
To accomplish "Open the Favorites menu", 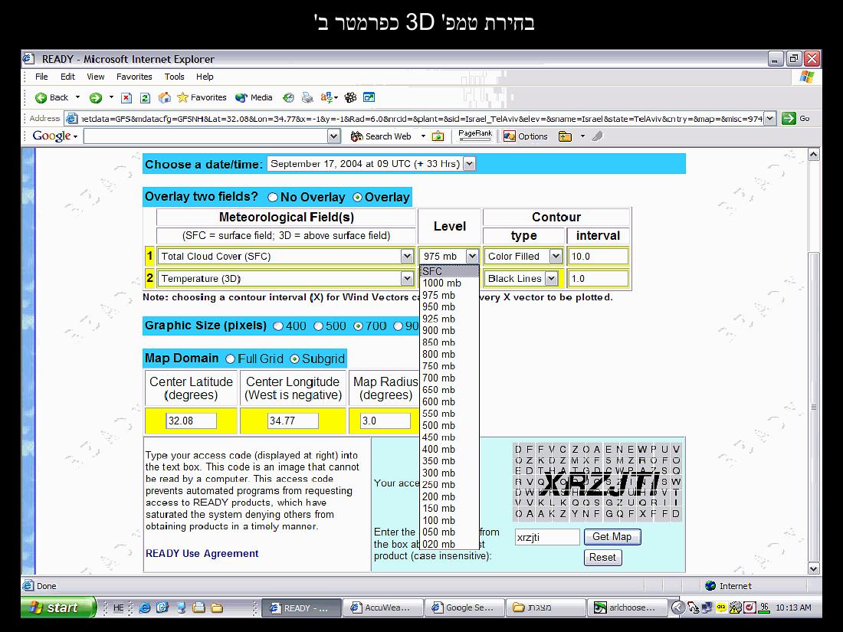I will click(134, 77).
